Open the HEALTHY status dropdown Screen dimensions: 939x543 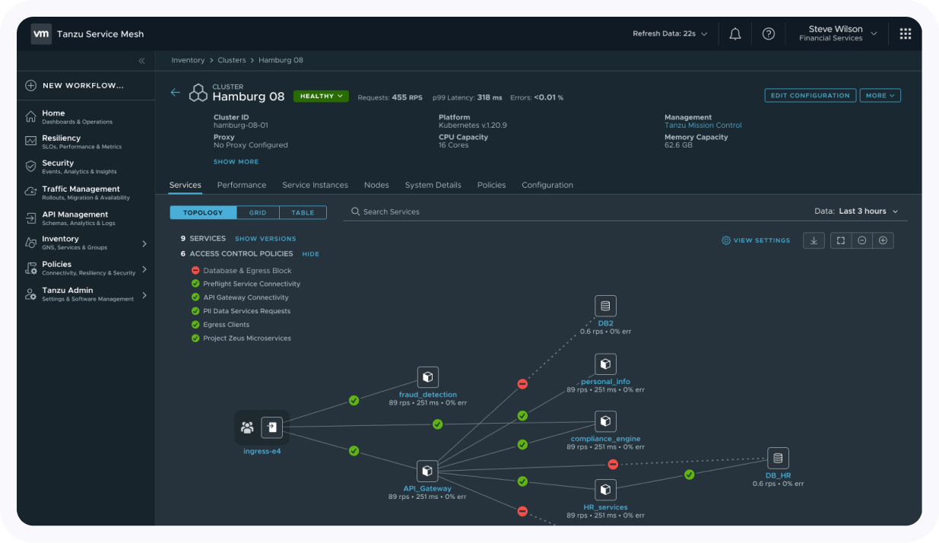point(321,97)
